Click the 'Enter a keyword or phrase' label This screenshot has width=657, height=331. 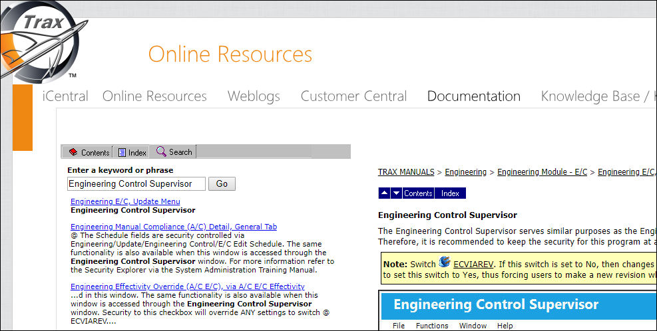[120, 170]
